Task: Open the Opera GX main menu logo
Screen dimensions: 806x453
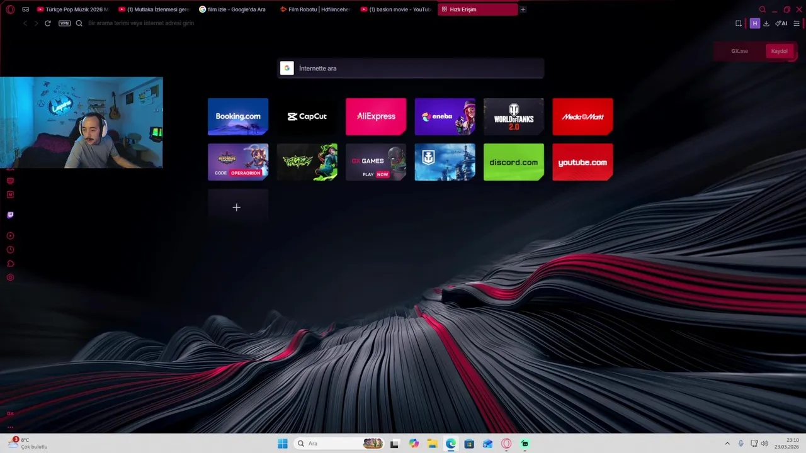Action: [10, 9]
